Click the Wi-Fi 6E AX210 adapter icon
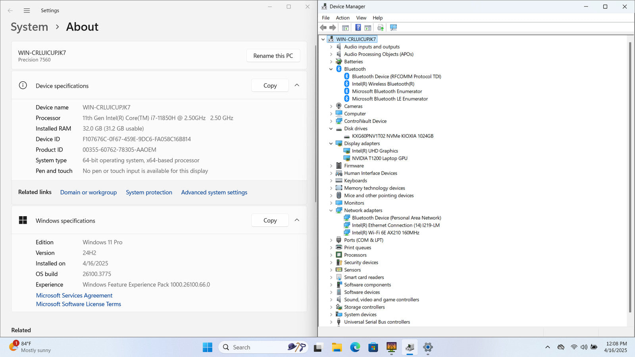 (x=347, y=232)
